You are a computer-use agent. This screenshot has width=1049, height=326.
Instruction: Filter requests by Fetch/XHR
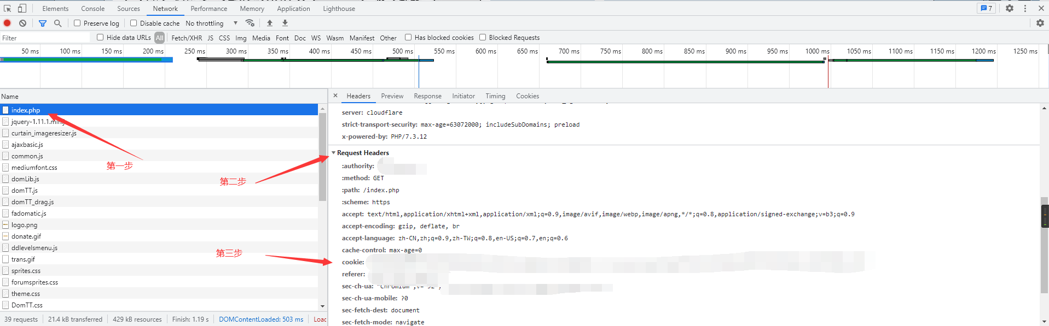pos(187,38)
